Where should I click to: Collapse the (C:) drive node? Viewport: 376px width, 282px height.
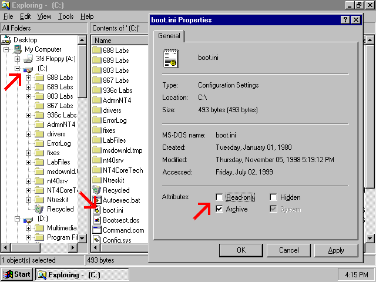[17, 68]
